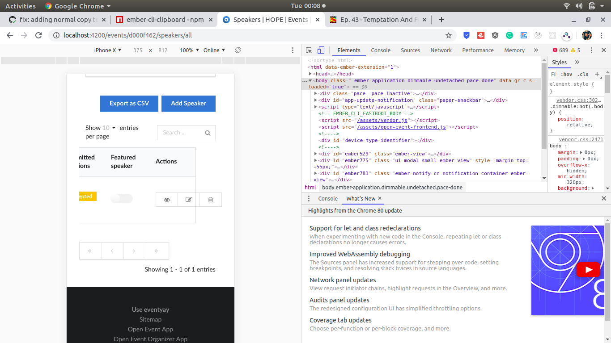The image size is (611, 343).
Task: Add new style rule plus icon
Action: 597,74
